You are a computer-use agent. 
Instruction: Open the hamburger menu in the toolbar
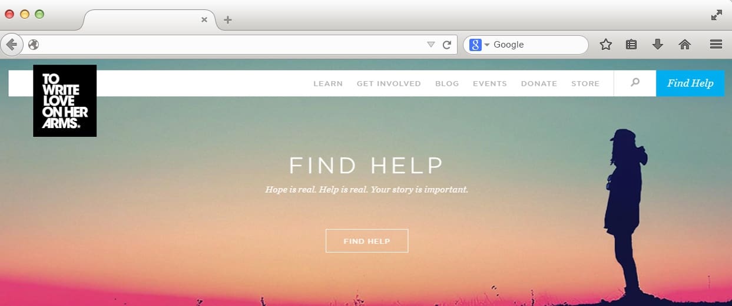(x=716, y=45)
